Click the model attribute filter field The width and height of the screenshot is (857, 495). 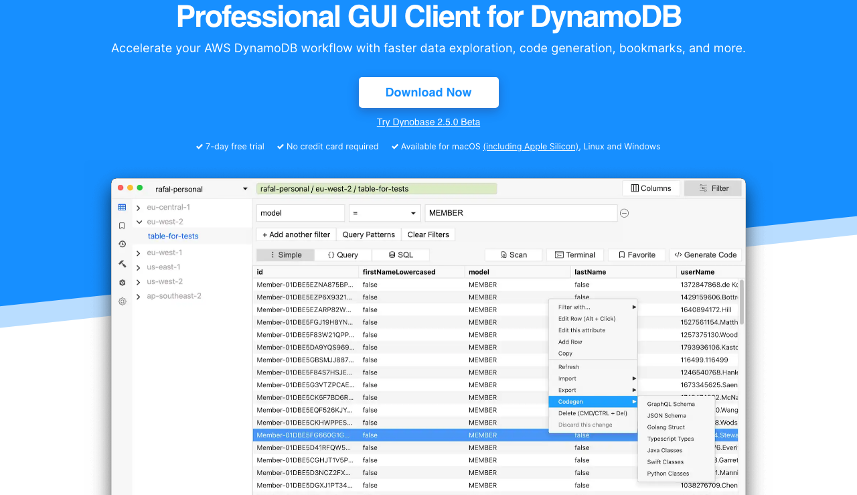click(x=301, y=213)
